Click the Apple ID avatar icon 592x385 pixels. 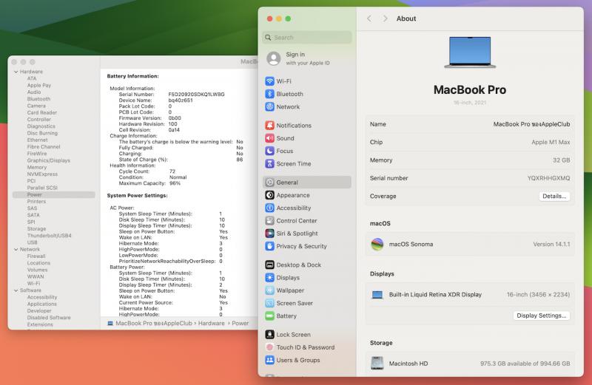[274, 58]
